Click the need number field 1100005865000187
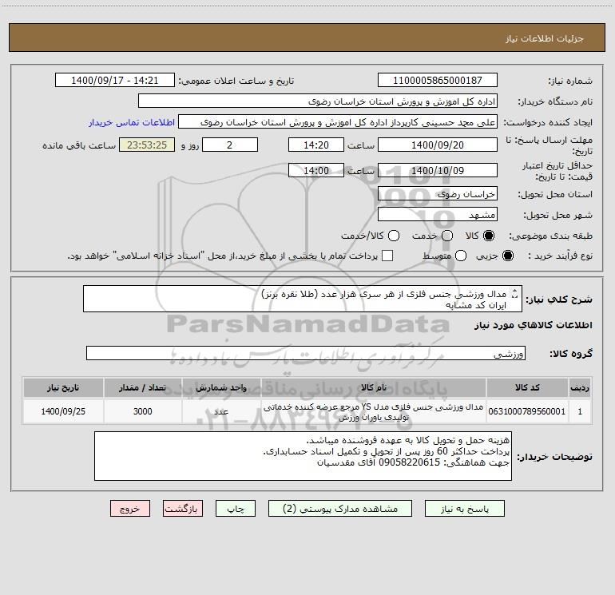The image size is (615, 595). click(438, 80)
